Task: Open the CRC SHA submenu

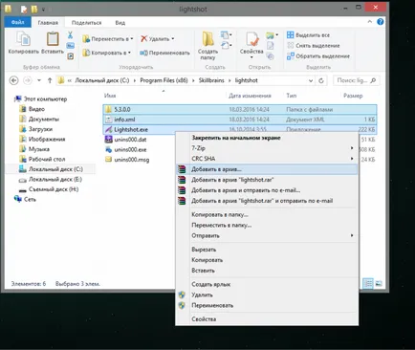Action: (267, 159)
